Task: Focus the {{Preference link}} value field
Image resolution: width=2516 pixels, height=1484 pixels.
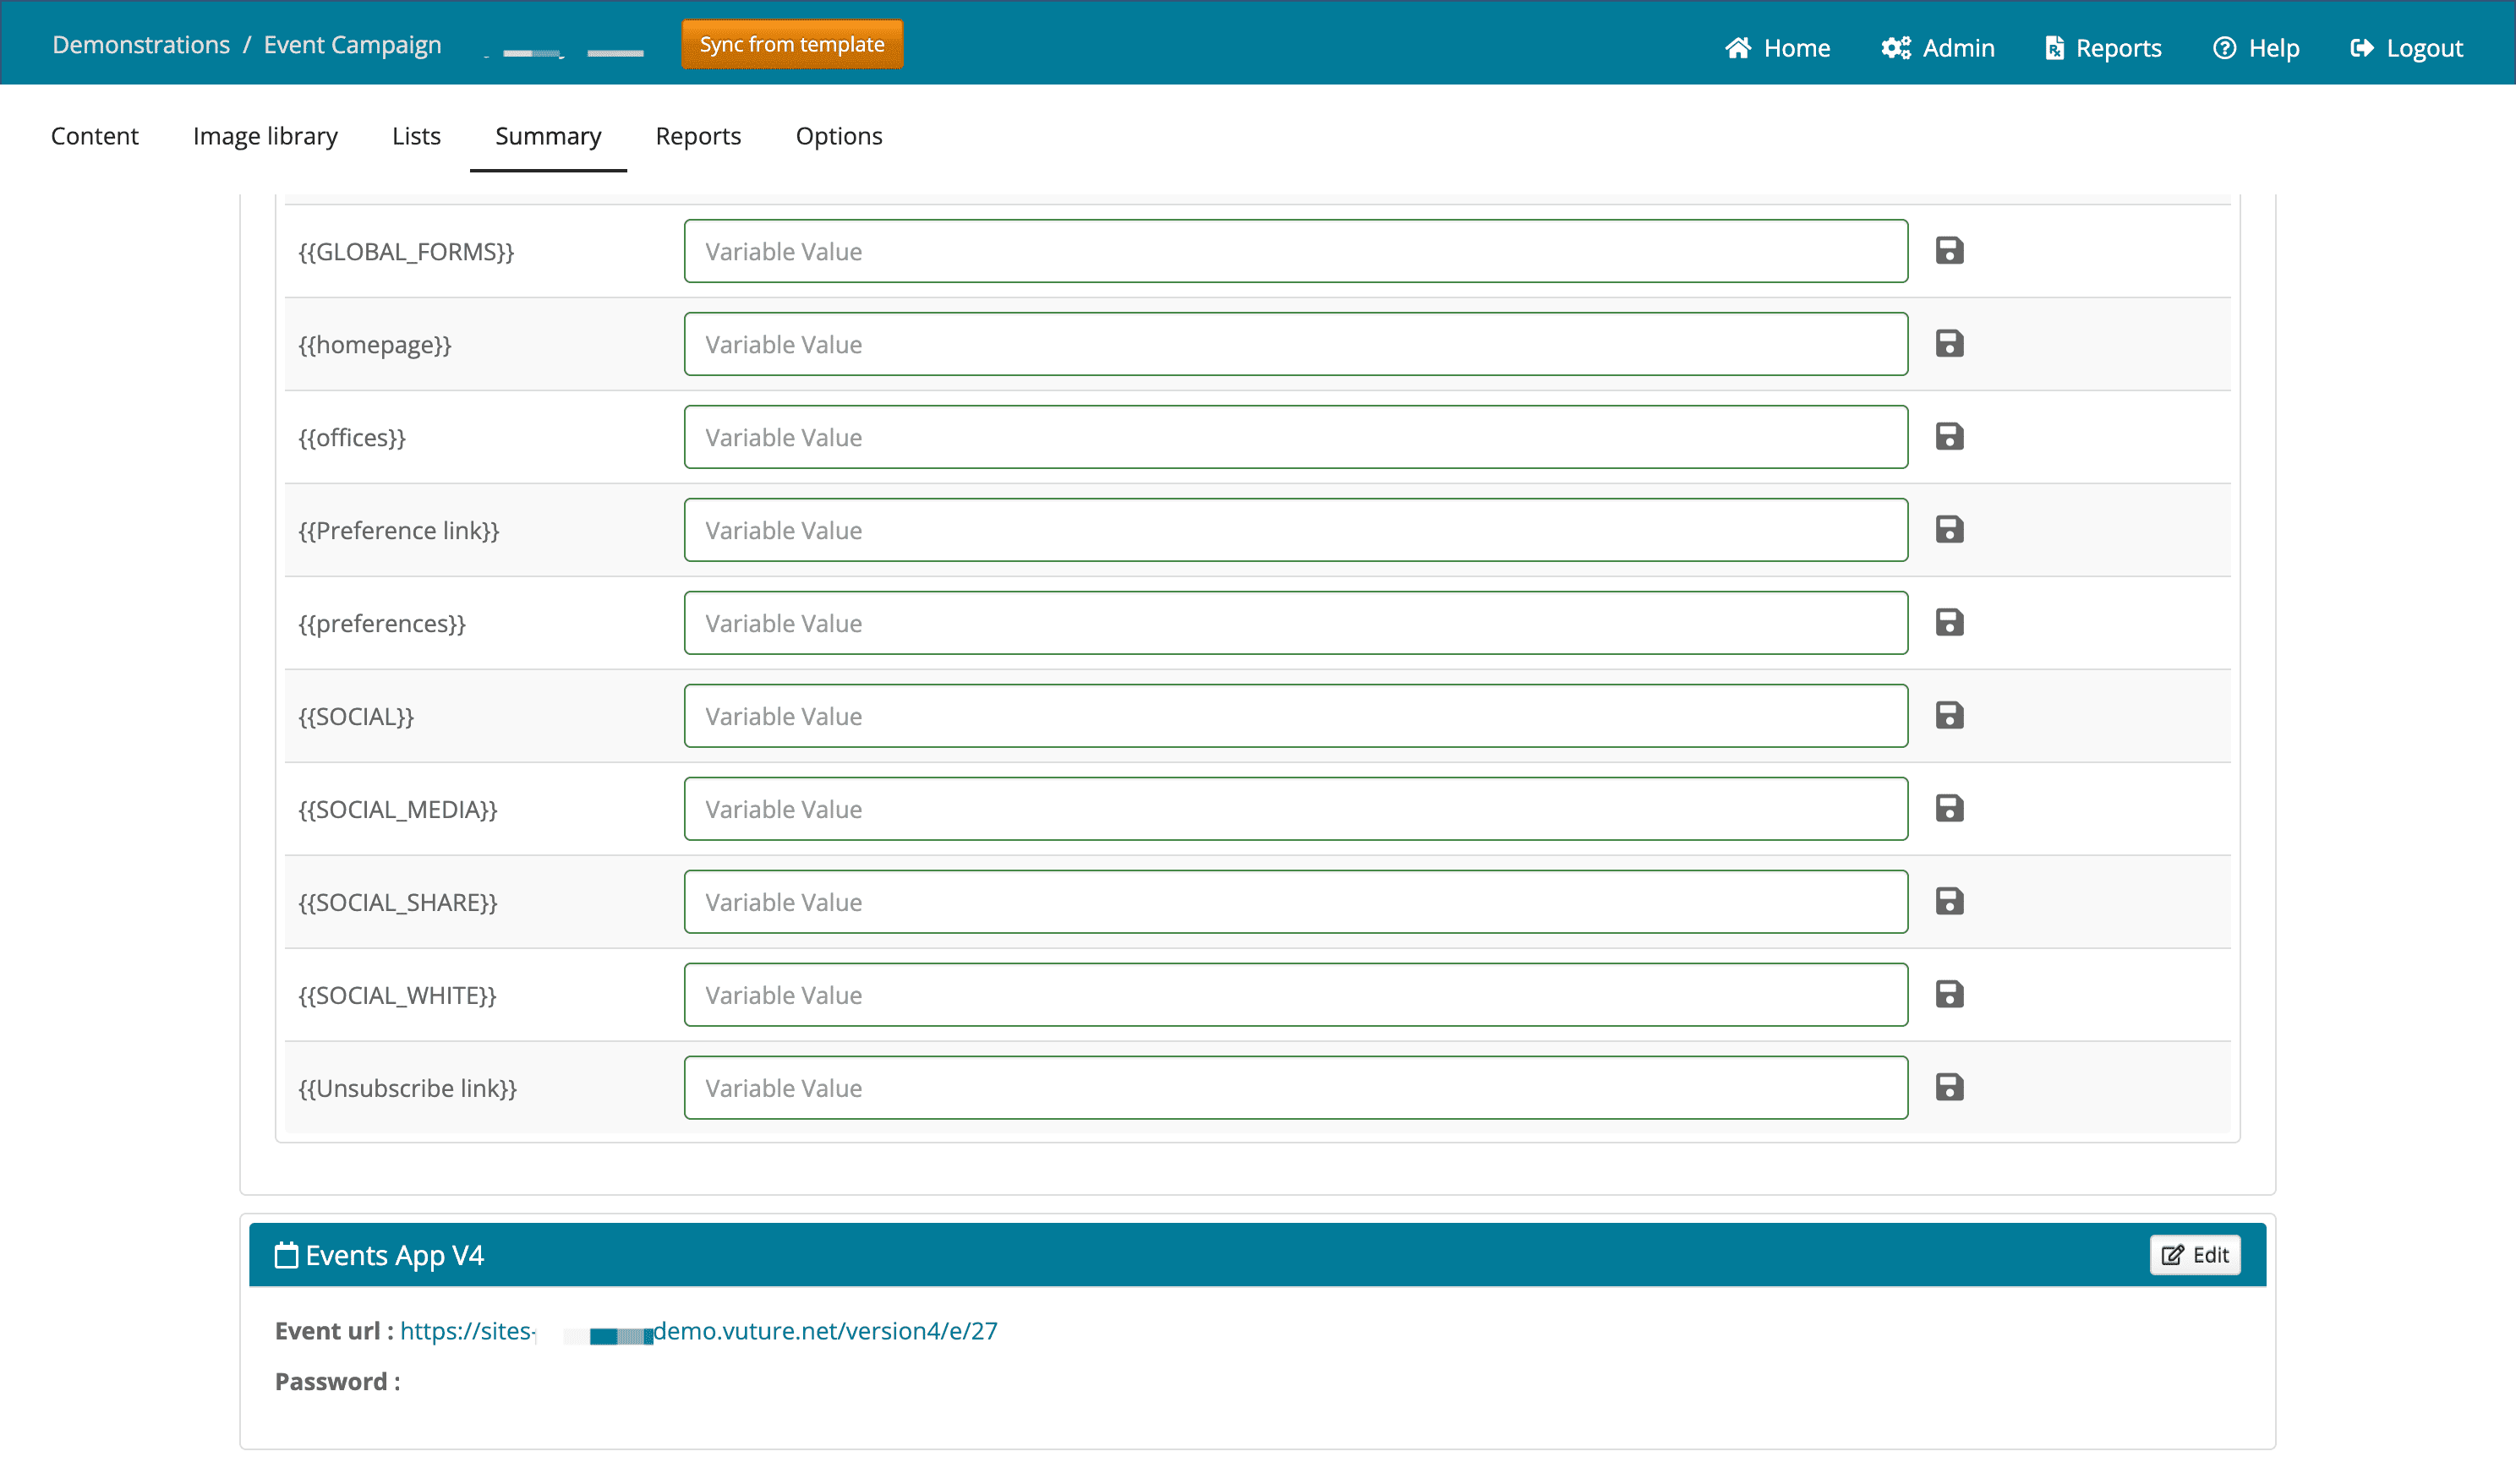Action: [1295, 530]
